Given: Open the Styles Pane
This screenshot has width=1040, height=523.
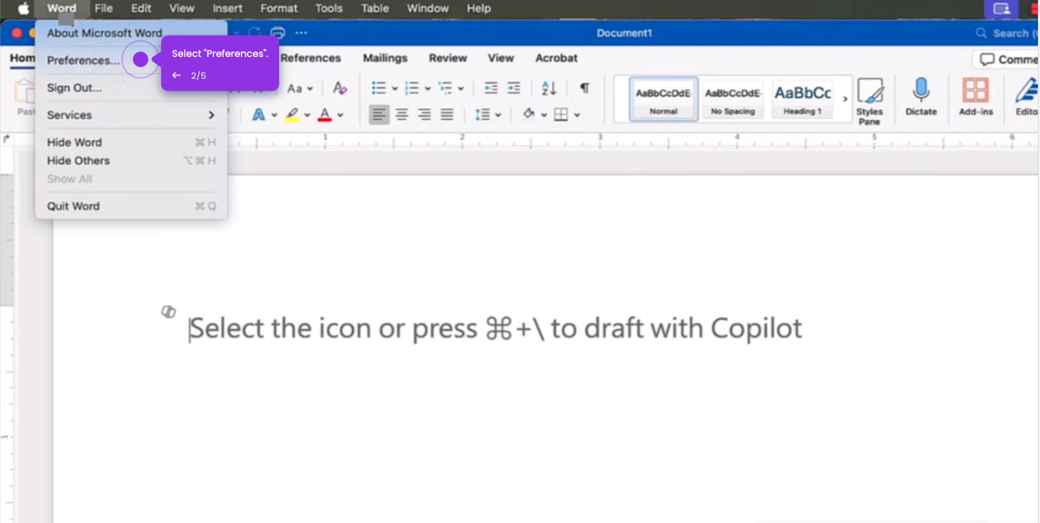Looking at the screenshot, I should pos(869,101).
